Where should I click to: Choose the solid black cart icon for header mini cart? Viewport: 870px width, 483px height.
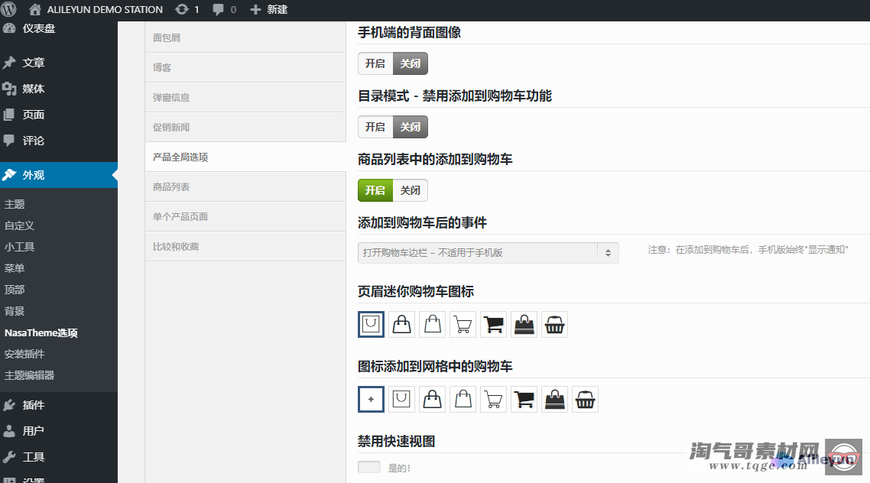point(493,325)
